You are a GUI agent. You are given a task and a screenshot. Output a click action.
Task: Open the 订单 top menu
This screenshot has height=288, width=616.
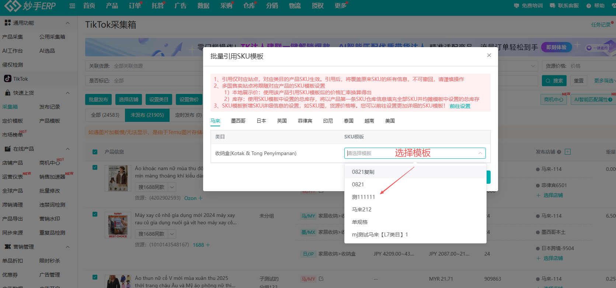[x=135, y=6]
